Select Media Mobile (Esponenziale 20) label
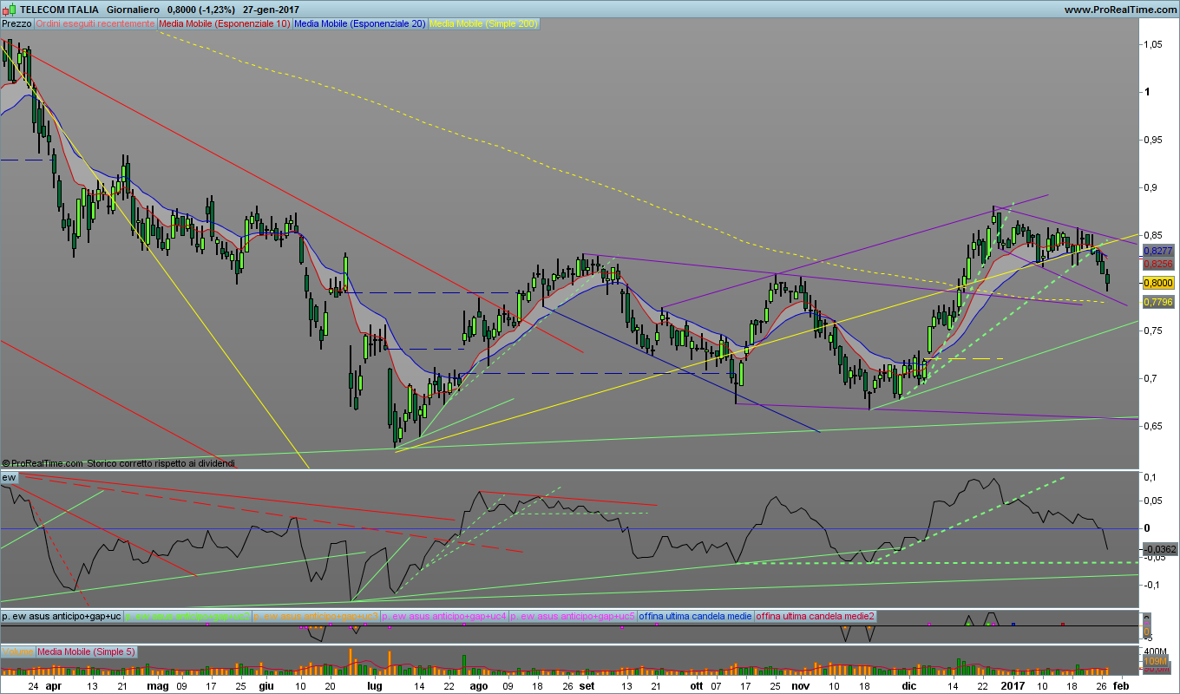The width and height of the screenshot is (1180, 694). click(x=360, y=24)
